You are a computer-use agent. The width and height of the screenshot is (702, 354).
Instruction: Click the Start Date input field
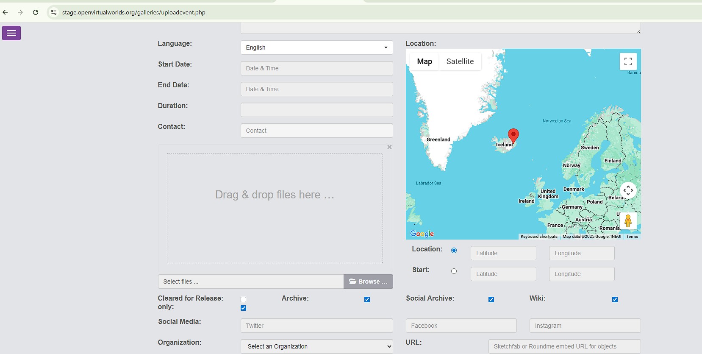pyautogui.click(x=316, y=68)
